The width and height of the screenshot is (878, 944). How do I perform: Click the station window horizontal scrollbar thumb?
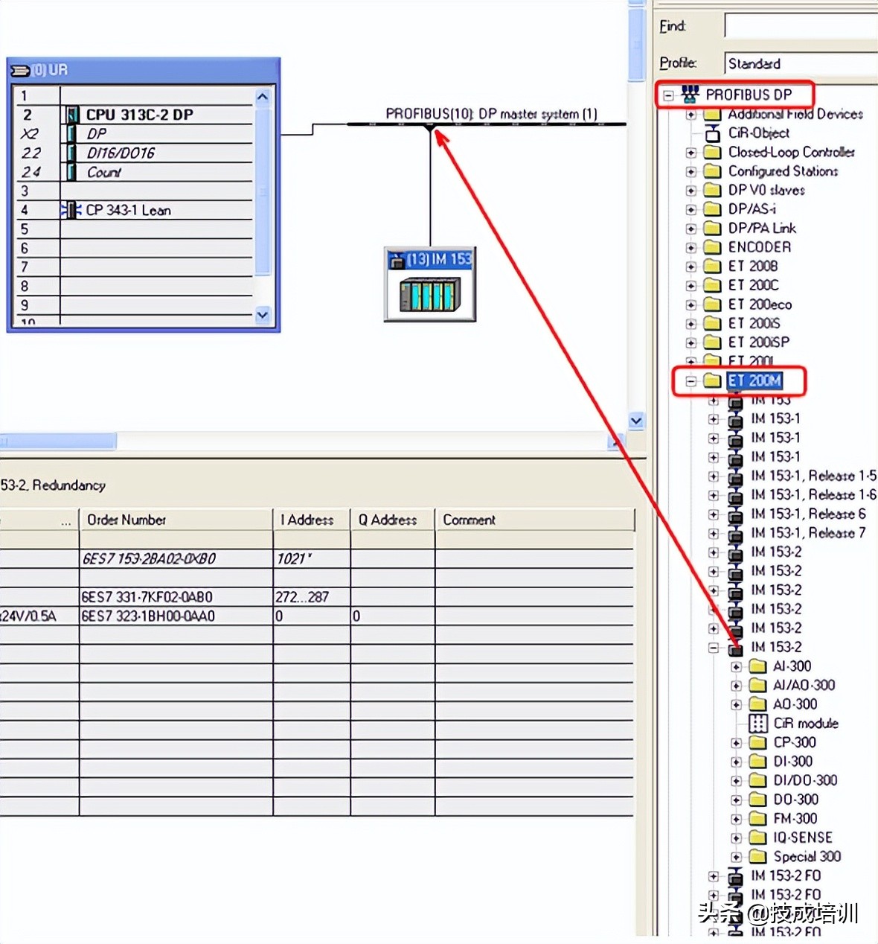[x=58, y=441]
